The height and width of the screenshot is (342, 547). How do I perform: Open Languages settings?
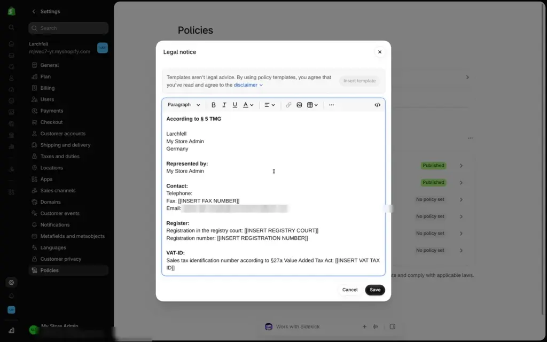click(68, 247)
